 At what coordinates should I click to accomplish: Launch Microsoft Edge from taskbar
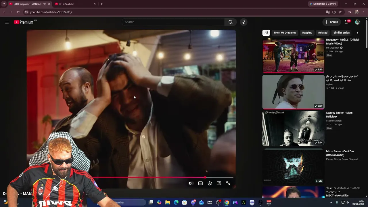[176, 202]
